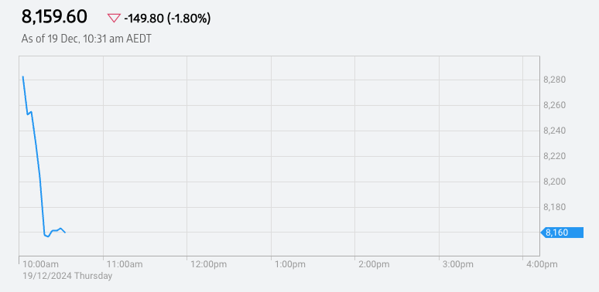Click the 8,280 price axis label
The image size is (599, 292).
tap(554, 80)
